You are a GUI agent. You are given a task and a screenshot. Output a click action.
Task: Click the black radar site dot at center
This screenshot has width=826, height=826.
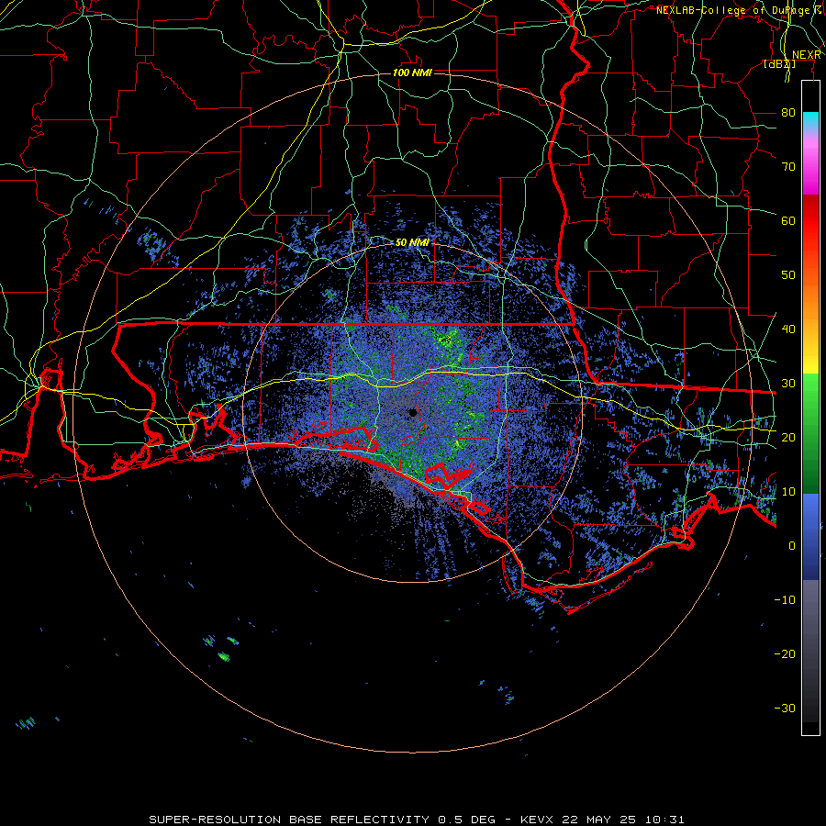[413, 413]
